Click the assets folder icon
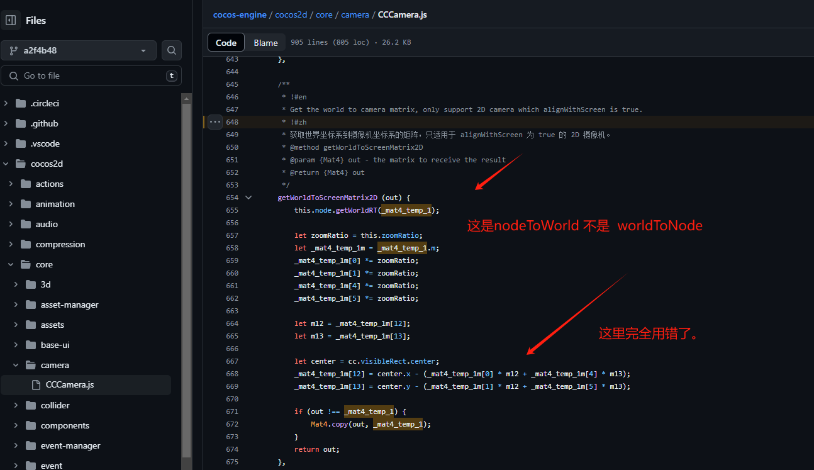 [x=31, y=325]
